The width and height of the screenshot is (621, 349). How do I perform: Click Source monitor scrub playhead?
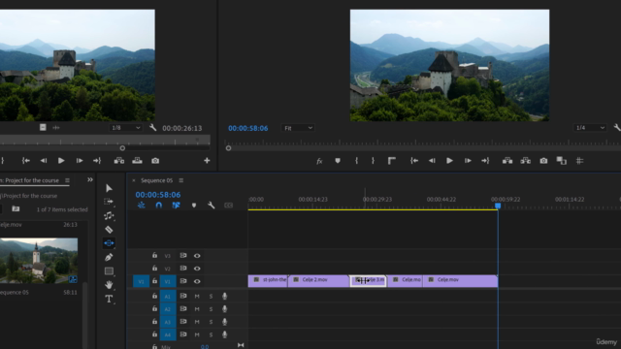point(122,148)
